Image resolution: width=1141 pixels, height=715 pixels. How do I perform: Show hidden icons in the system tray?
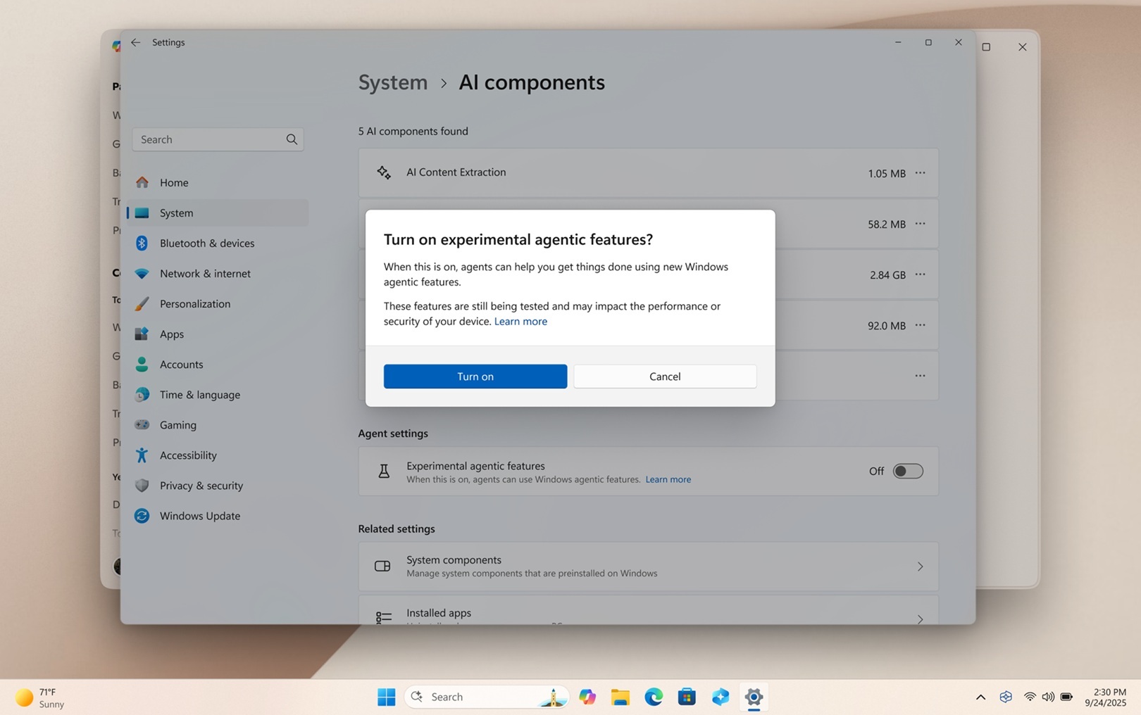[x=980, y=697]
